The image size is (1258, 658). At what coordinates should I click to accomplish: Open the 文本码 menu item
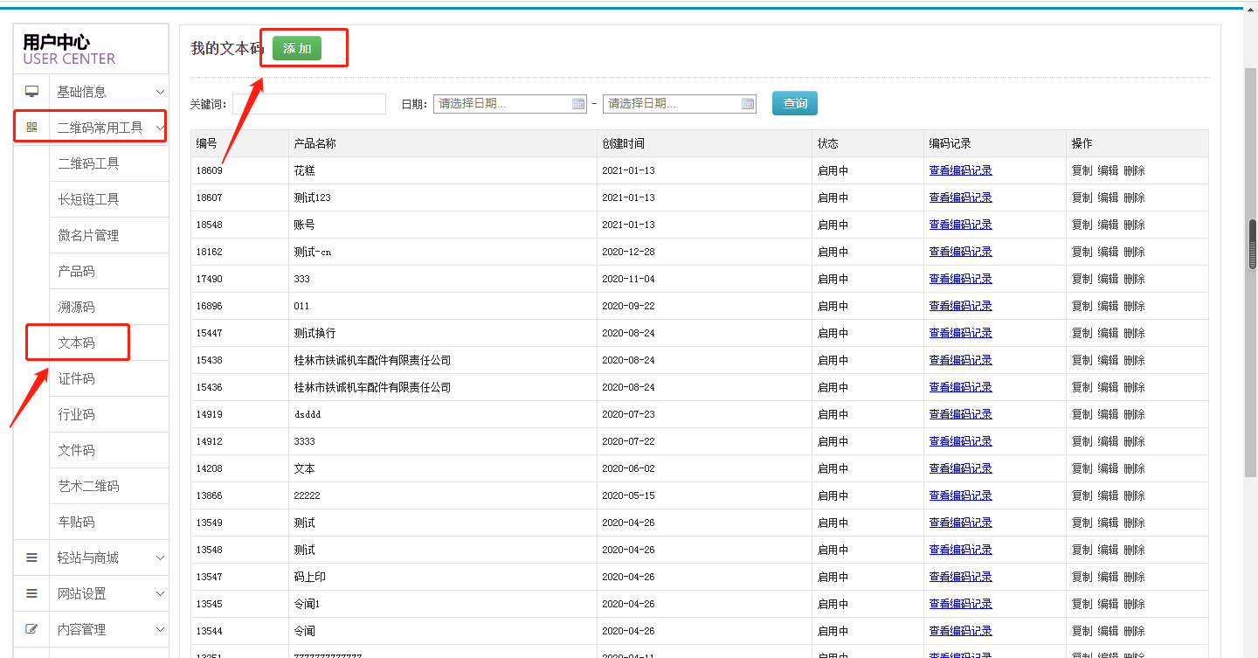pos(77,343)
